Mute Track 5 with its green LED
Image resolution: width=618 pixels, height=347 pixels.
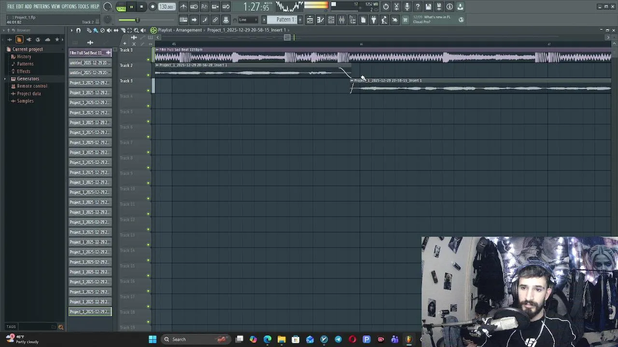[148, 121]
